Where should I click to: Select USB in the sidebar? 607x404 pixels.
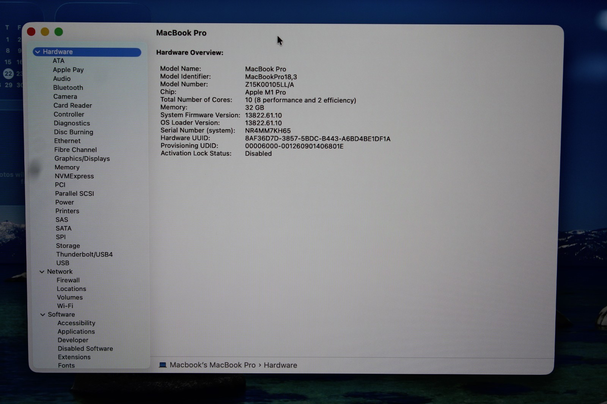pyautogui.click(x=63, y=263)
